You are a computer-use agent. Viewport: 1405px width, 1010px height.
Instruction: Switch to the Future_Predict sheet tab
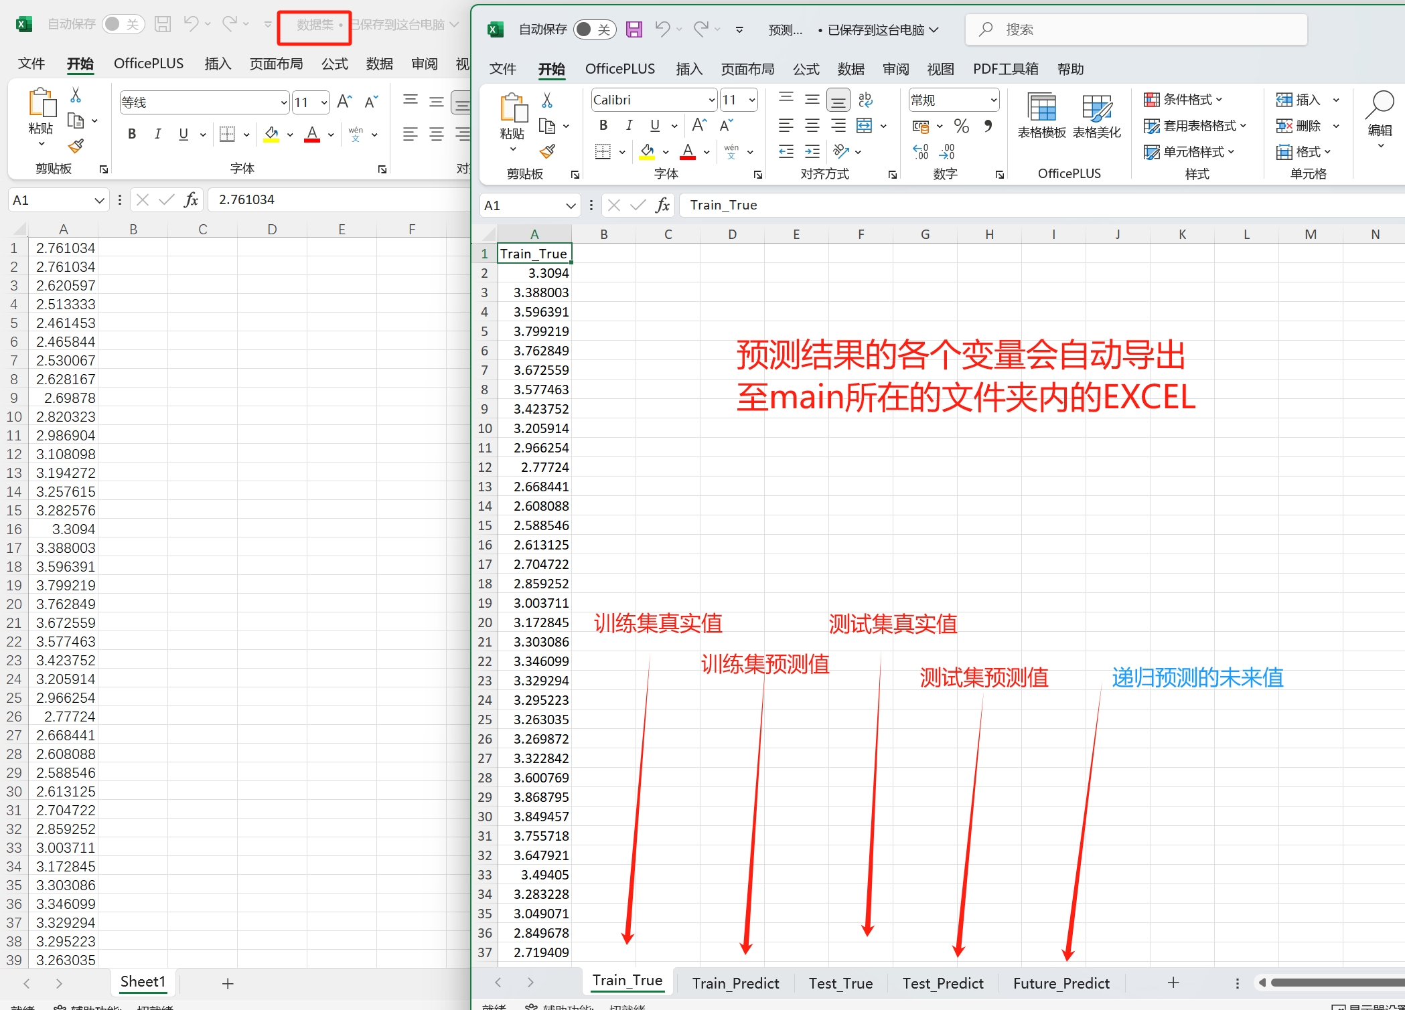1061,983
